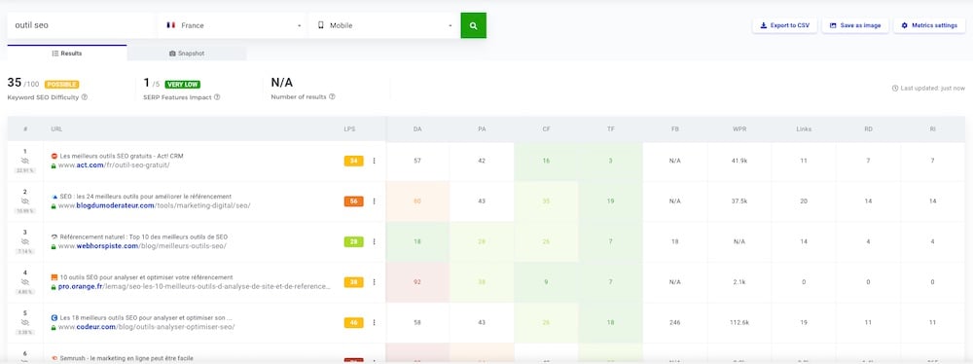This screenshot has height=364, width=973.
Task: Open three-dot menu for blogdumoderateur.com row
Action: coord(375,201)
